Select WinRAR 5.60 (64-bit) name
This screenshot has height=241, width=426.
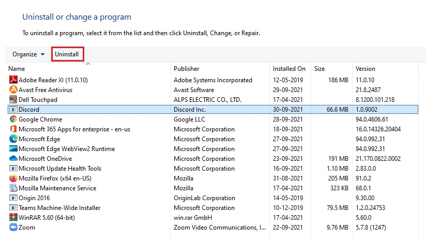tap(47, 217)
